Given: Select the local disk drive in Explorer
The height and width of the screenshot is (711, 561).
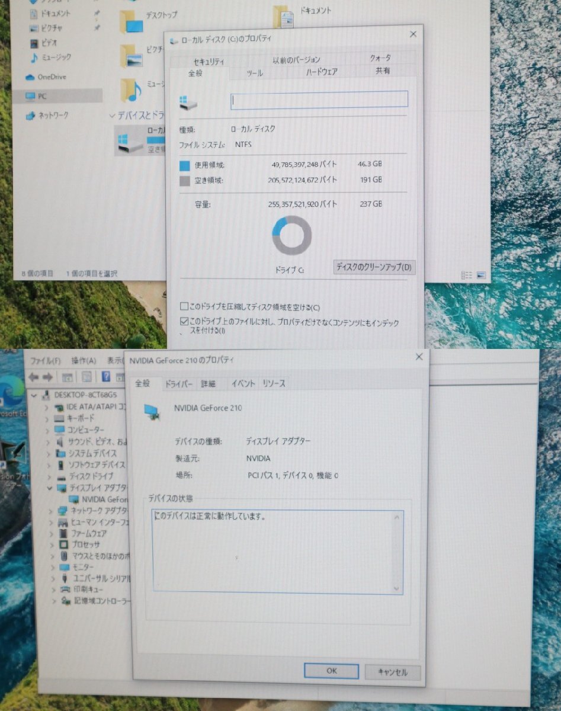Looking at the screenshot, I should tap(139, 140).
